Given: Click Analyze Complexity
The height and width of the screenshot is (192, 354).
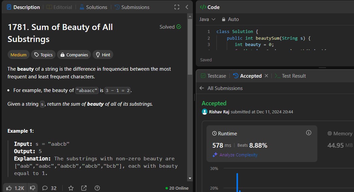Looking at the screenshot, I should [x=235, y=155].
